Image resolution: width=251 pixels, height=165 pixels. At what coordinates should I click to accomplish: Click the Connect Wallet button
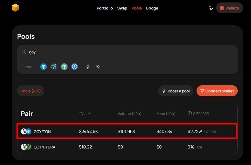click(x=217, y=91)
